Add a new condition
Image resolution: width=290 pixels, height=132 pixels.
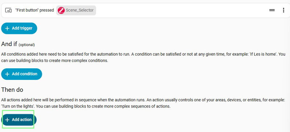pyautogui.click(x=22, y=74)
